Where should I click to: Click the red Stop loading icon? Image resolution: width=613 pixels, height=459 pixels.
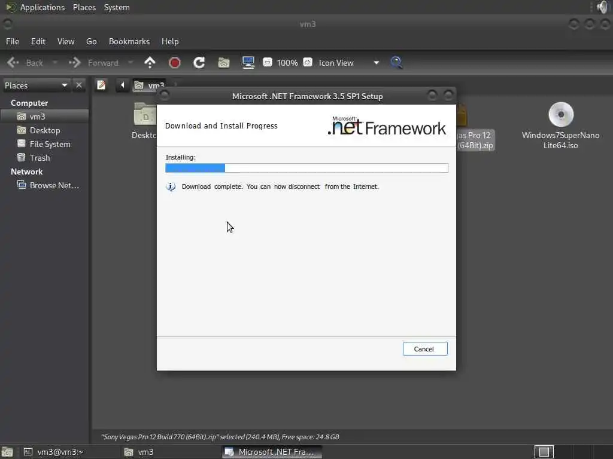point(174,62)
